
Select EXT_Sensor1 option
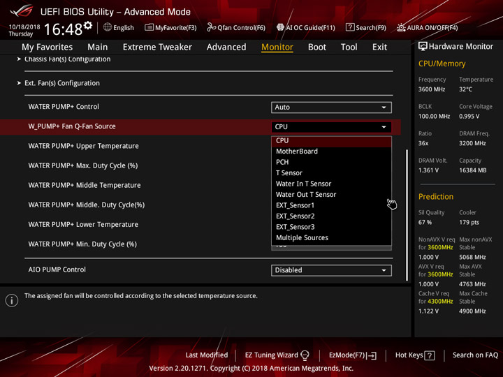pos(331,205)
